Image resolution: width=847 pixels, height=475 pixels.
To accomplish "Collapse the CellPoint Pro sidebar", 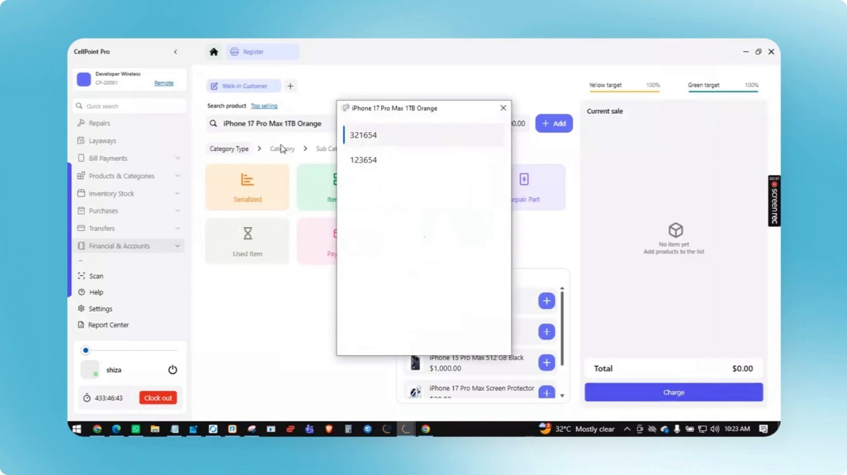I will click(x=176, y=51).
